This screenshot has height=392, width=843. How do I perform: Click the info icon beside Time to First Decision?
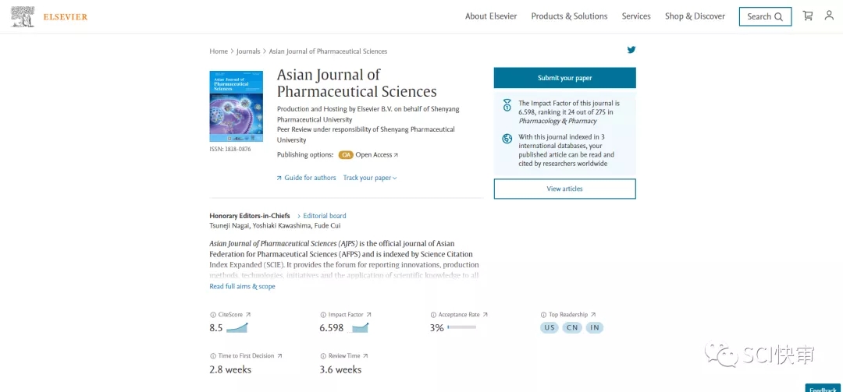pos(213,356)
